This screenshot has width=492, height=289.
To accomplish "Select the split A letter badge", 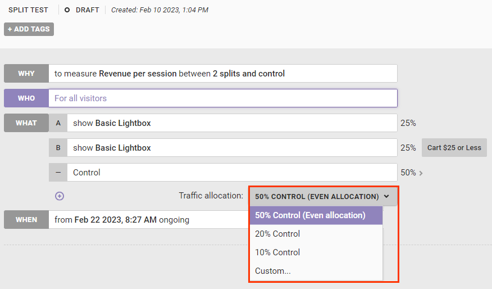I will (58, 123).
